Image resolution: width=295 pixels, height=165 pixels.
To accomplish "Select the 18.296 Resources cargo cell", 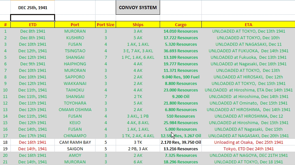I will (181, 162).
